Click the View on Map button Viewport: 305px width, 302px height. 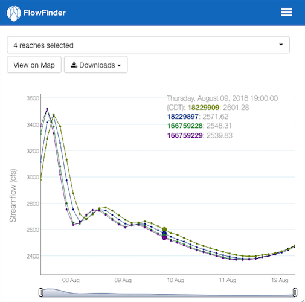pos(34,65)
